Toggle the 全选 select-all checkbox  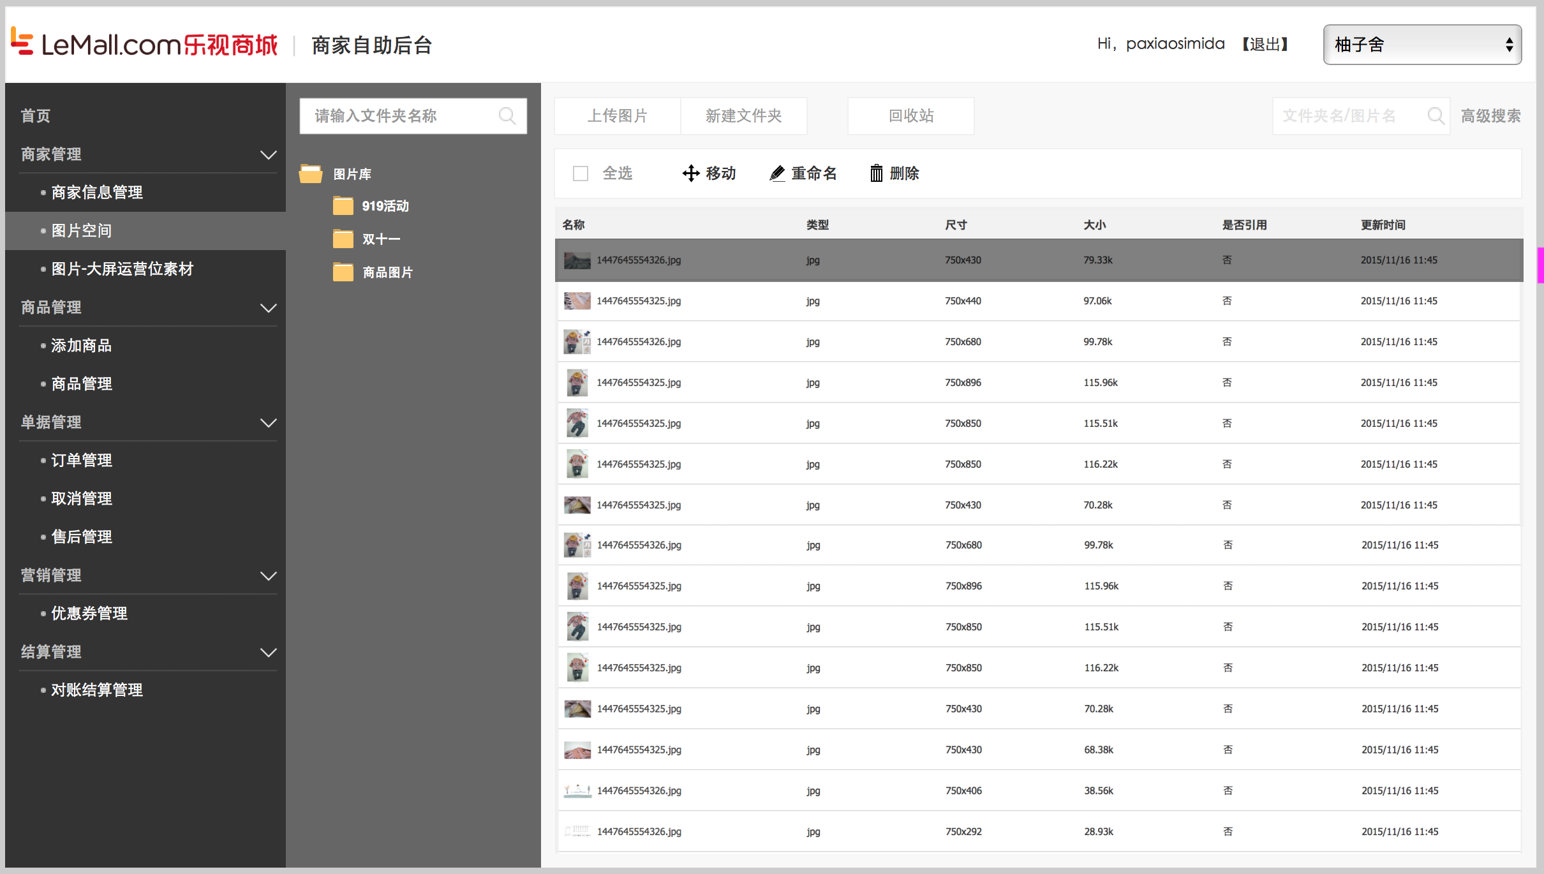coord(580,174)
